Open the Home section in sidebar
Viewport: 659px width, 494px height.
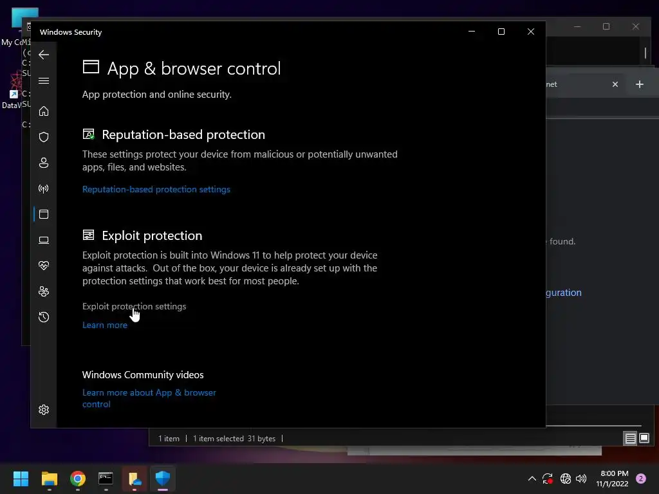pos(44,111)
